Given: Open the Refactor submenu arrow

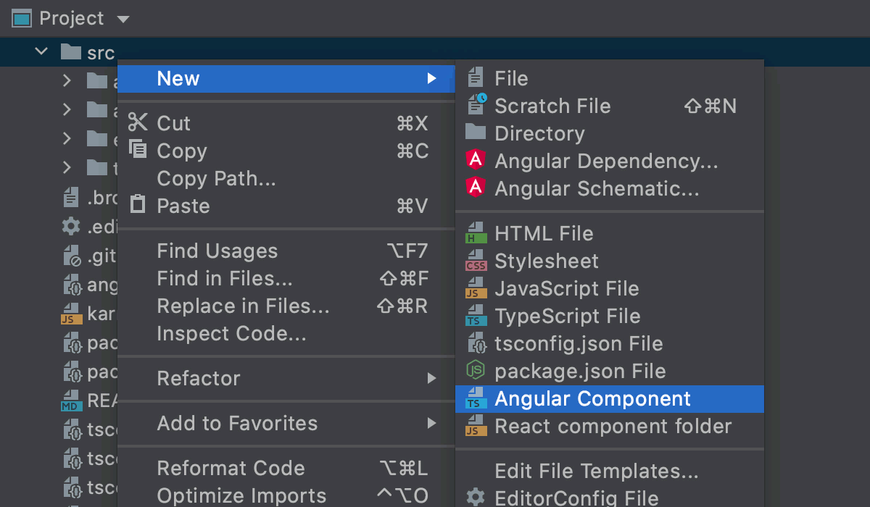Looking at the screenshot, I should point(432,378).
